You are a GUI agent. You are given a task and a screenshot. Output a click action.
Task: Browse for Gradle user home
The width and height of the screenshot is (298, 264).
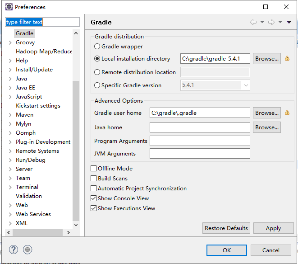(267, 113)
